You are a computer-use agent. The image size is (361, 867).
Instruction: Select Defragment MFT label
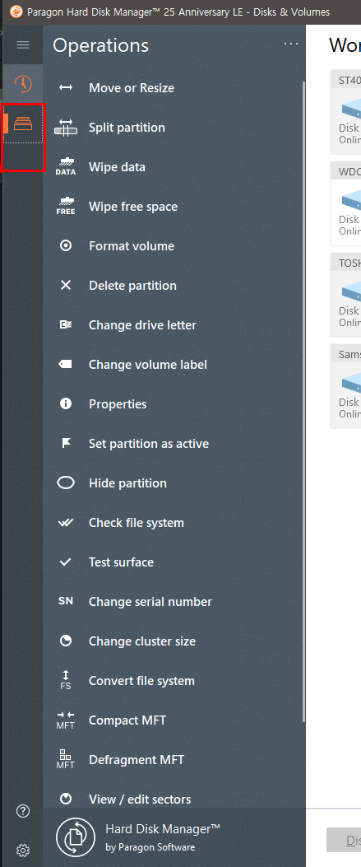pos(137,760)
